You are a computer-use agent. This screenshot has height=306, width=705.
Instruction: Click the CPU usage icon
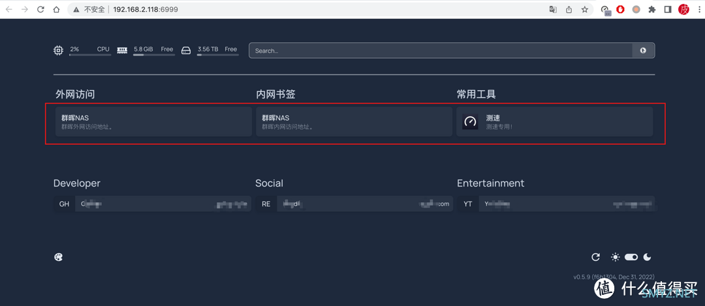coord(59,50)
